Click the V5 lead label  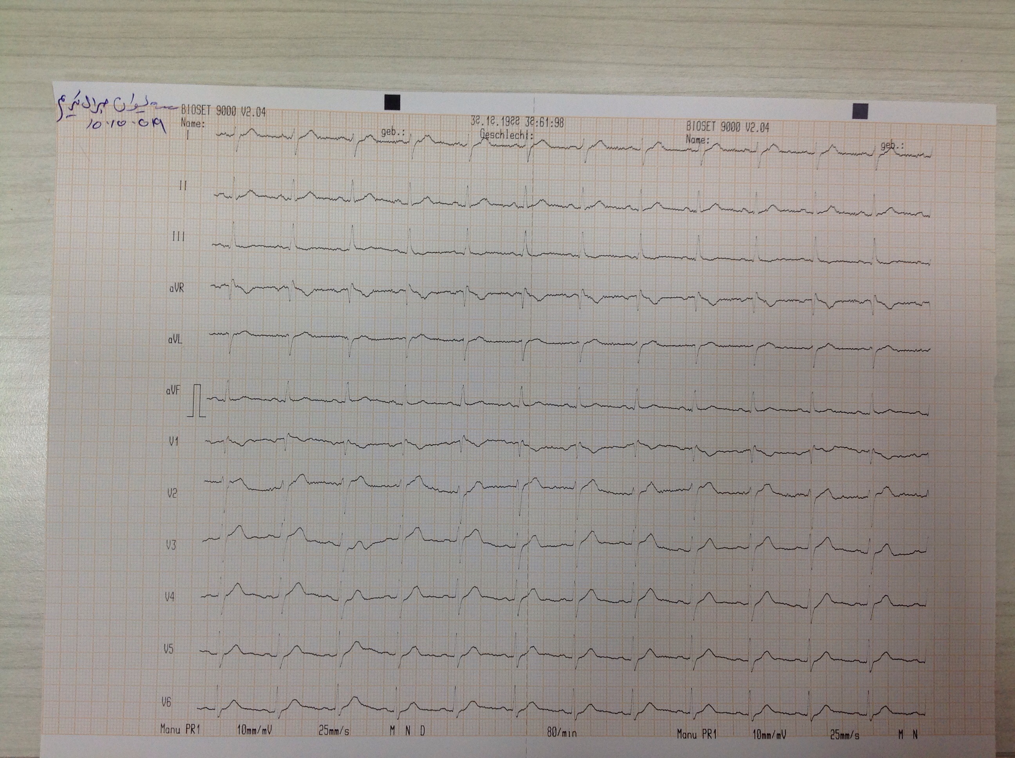[x=168, y=649]
